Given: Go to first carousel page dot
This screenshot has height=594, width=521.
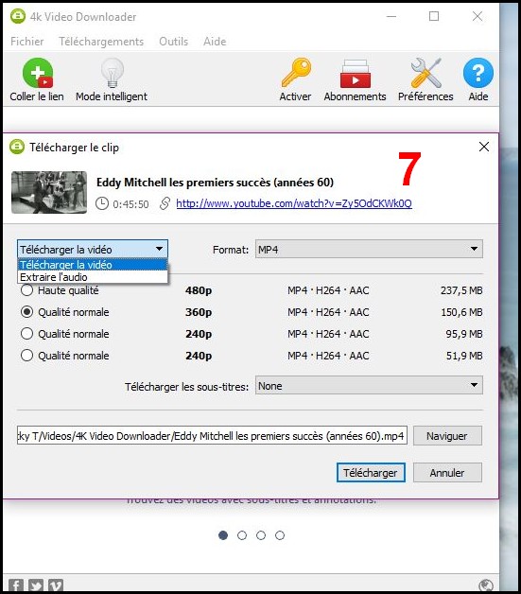Looking at the screenshot, I should pos(223,535).
